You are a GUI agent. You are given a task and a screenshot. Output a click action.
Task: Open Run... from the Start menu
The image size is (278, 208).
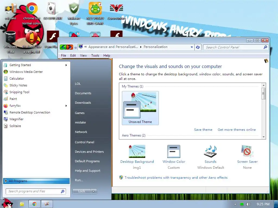click(79, 180)
